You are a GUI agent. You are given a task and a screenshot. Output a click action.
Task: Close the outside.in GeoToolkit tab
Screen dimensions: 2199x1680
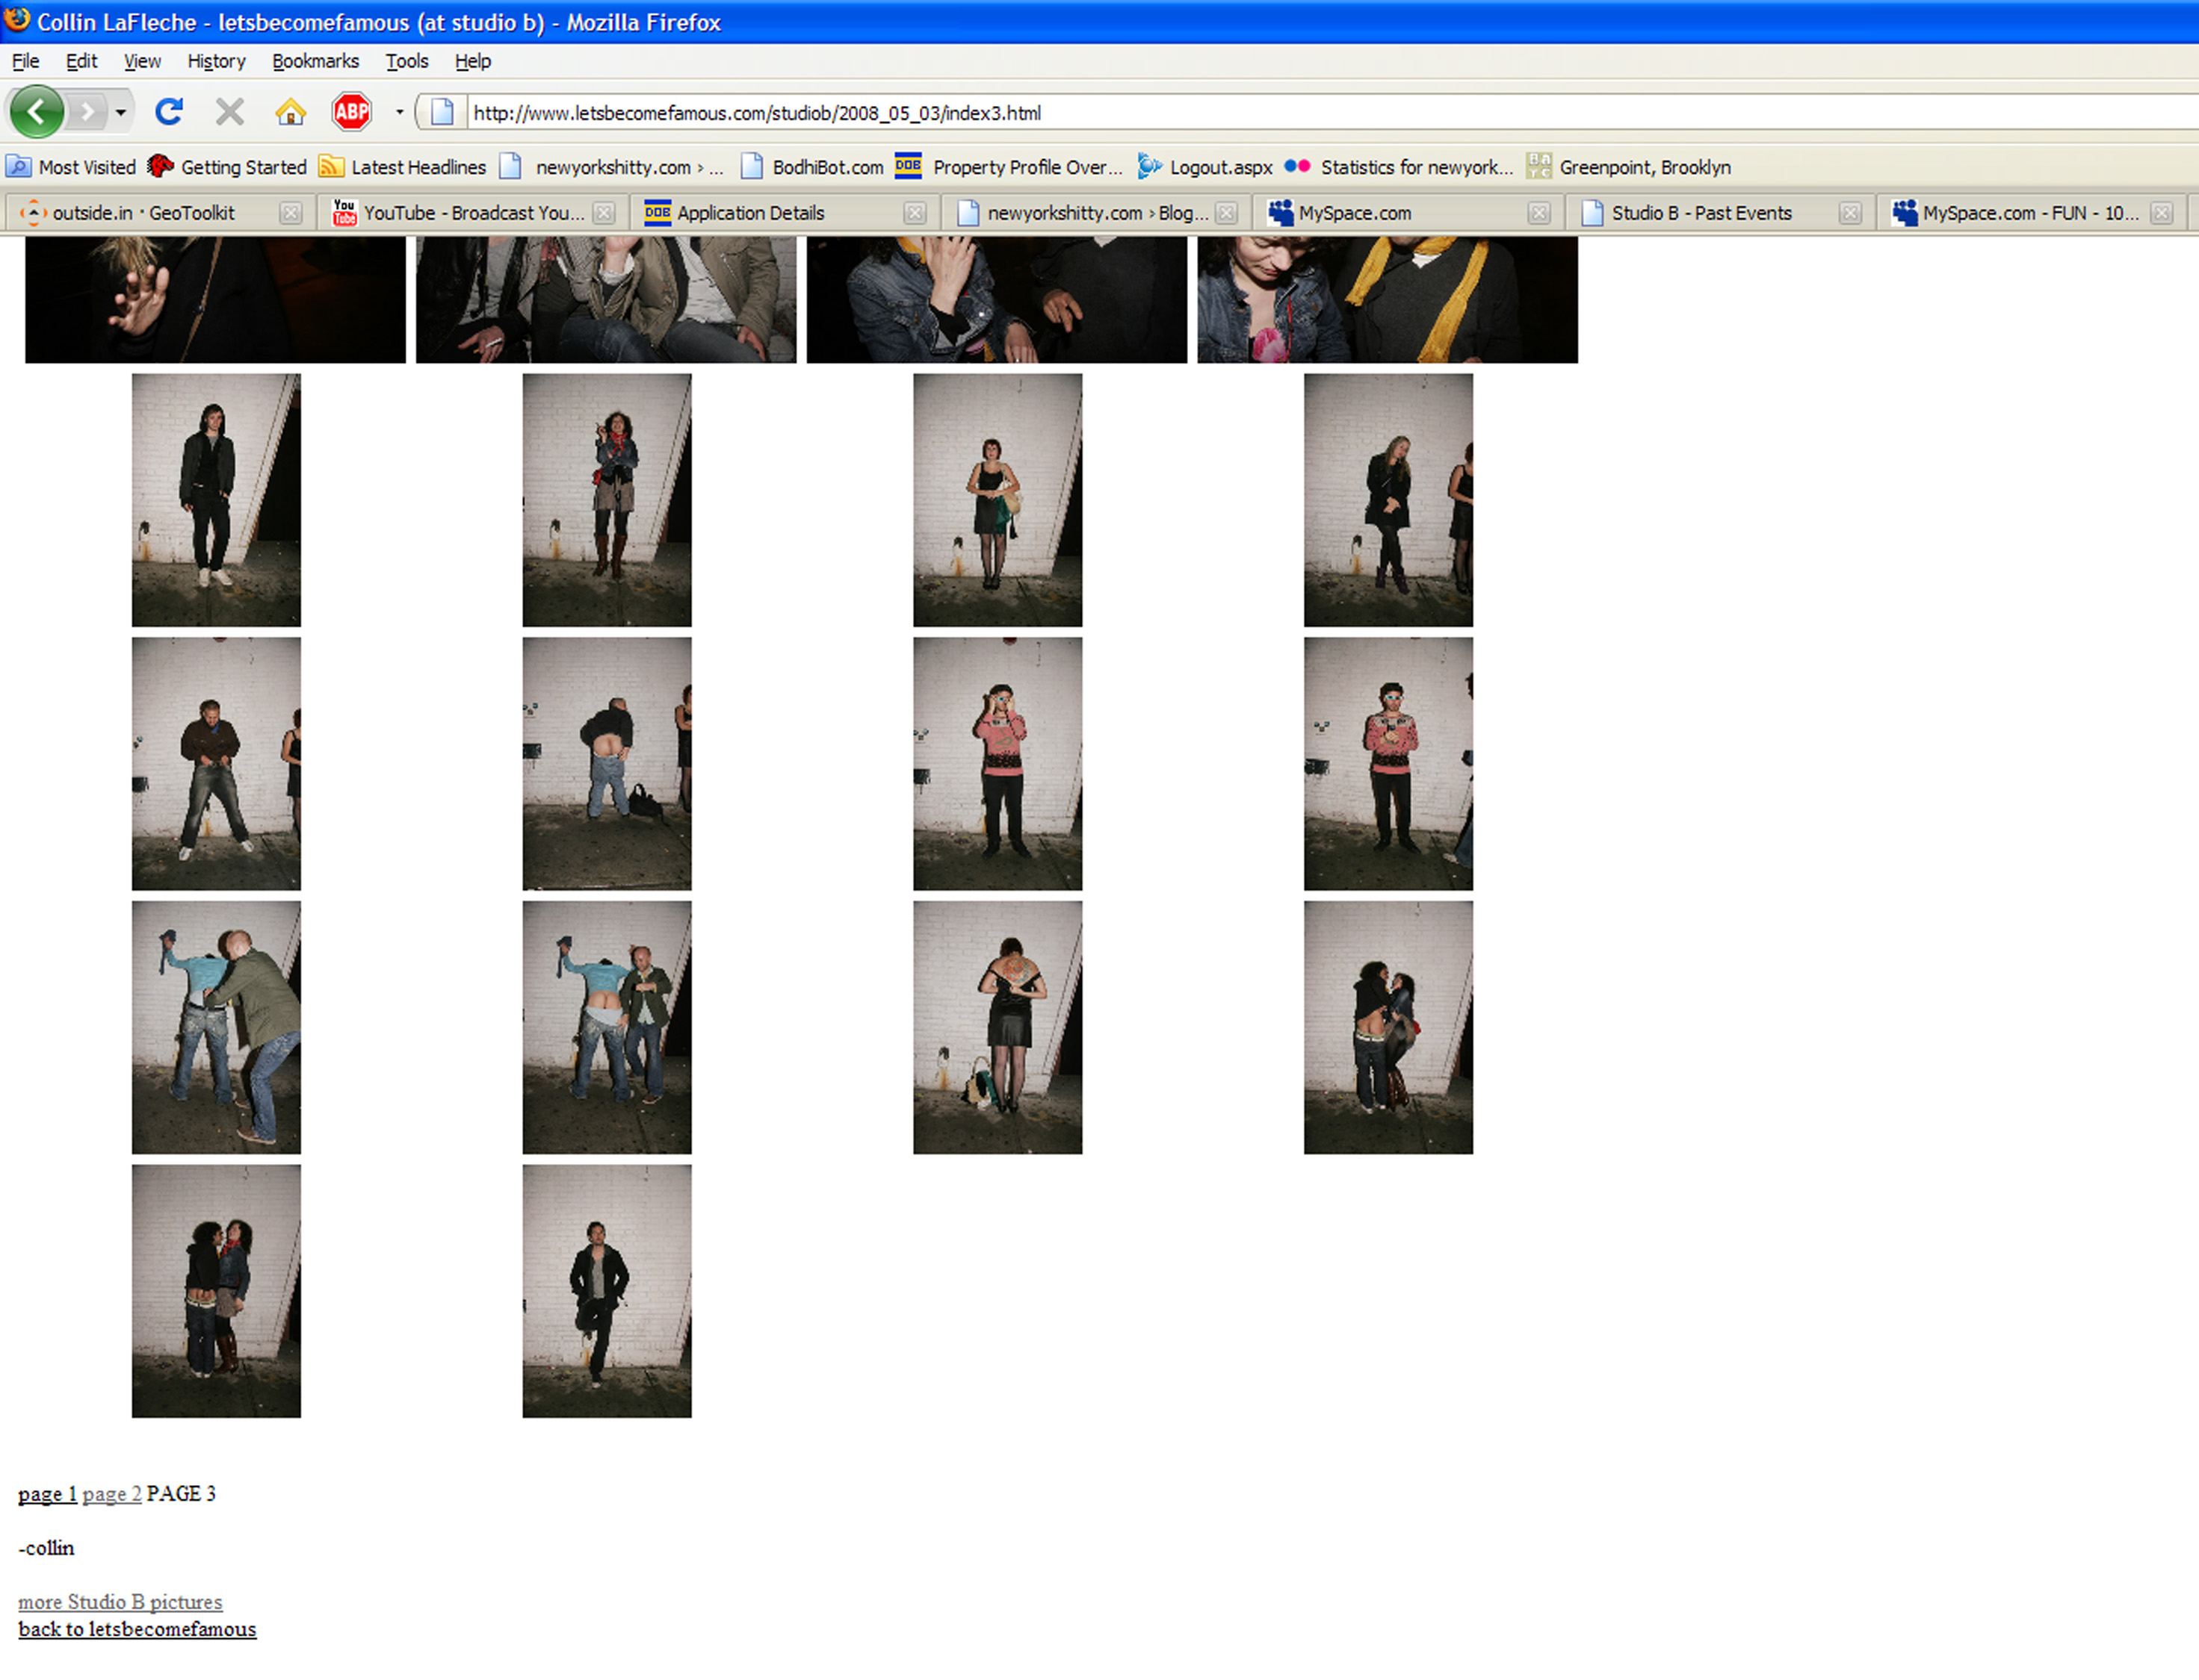click(x=290, y=213)
